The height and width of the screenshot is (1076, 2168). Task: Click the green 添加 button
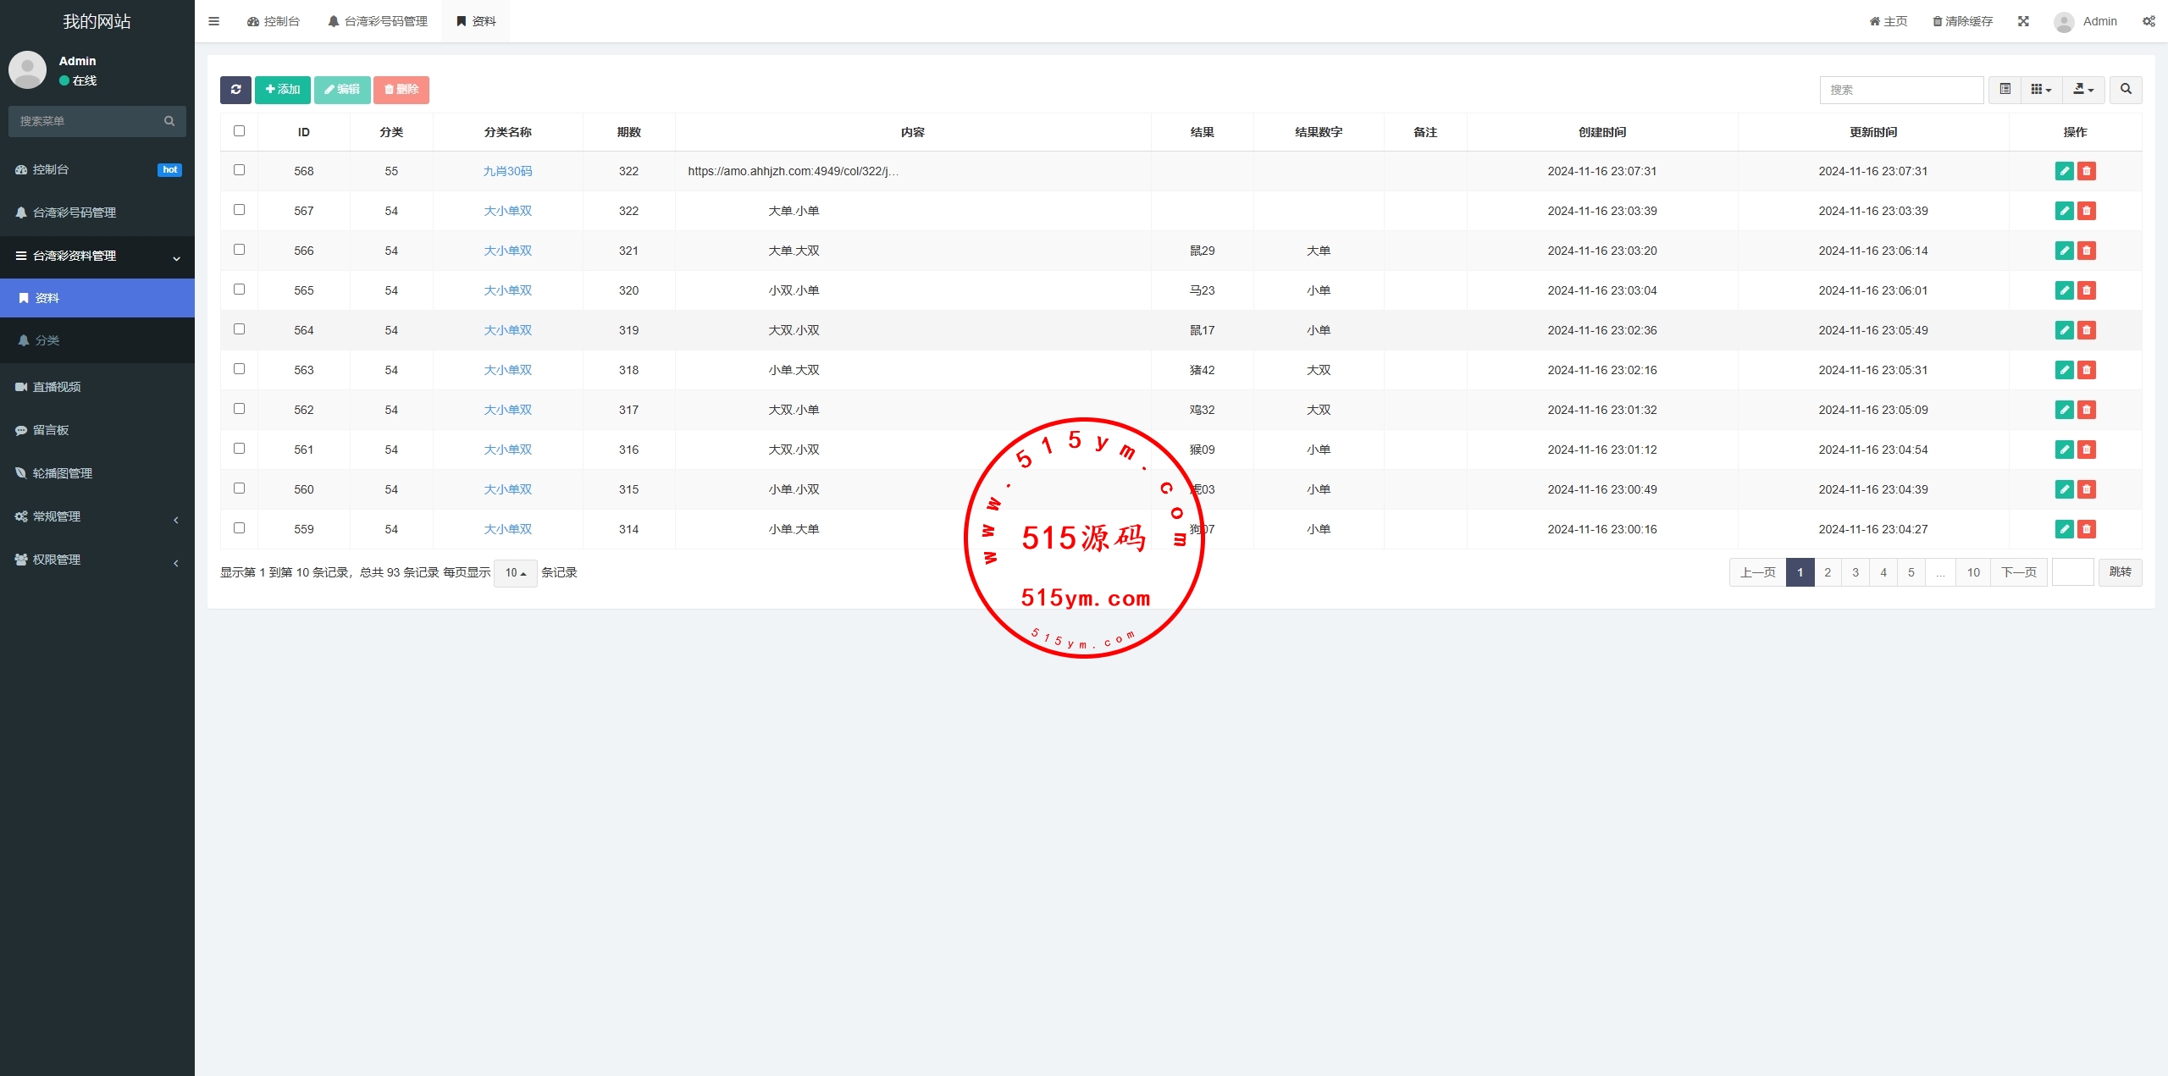click(282, 90)
